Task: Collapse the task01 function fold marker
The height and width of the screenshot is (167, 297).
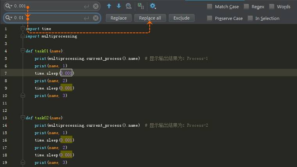Action: [23, 51]
